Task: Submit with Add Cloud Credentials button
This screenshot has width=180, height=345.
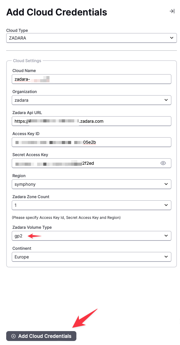Action: tap(41, 336)
